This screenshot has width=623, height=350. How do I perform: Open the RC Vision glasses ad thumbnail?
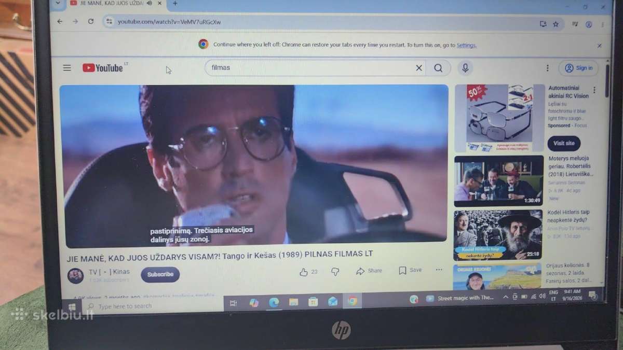[x=499, y=118]
